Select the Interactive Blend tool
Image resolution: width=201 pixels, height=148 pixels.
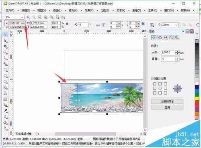[x=5, y=105]
